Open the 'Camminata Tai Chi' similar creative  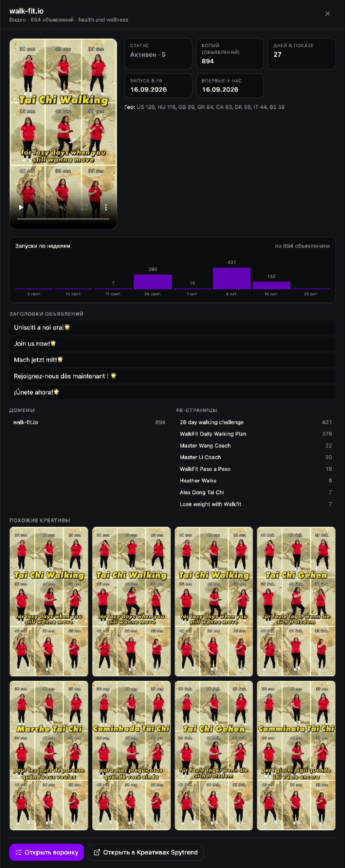point(296,756)
